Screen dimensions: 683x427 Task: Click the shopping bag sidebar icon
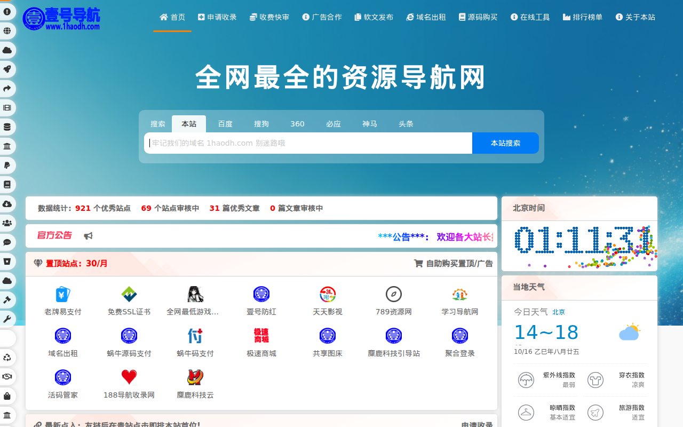7,396
